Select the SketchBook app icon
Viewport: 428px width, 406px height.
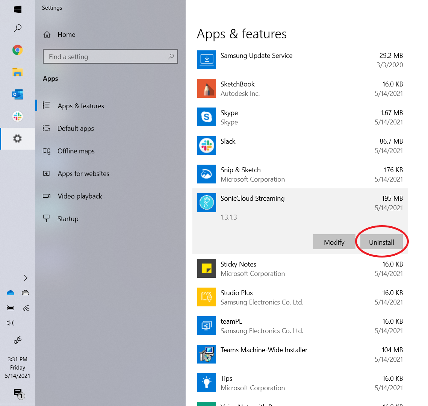coord(207,88)
